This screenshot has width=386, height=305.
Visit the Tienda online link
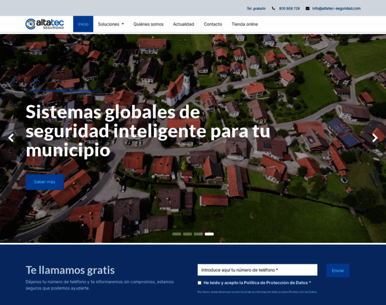[x=244, y=24]
